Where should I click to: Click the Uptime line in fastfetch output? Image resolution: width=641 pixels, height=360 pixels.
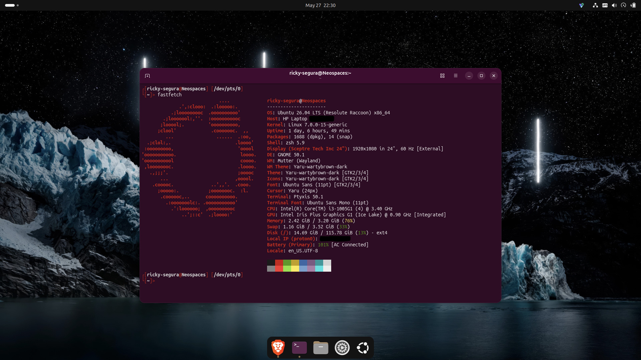(308, 131)
